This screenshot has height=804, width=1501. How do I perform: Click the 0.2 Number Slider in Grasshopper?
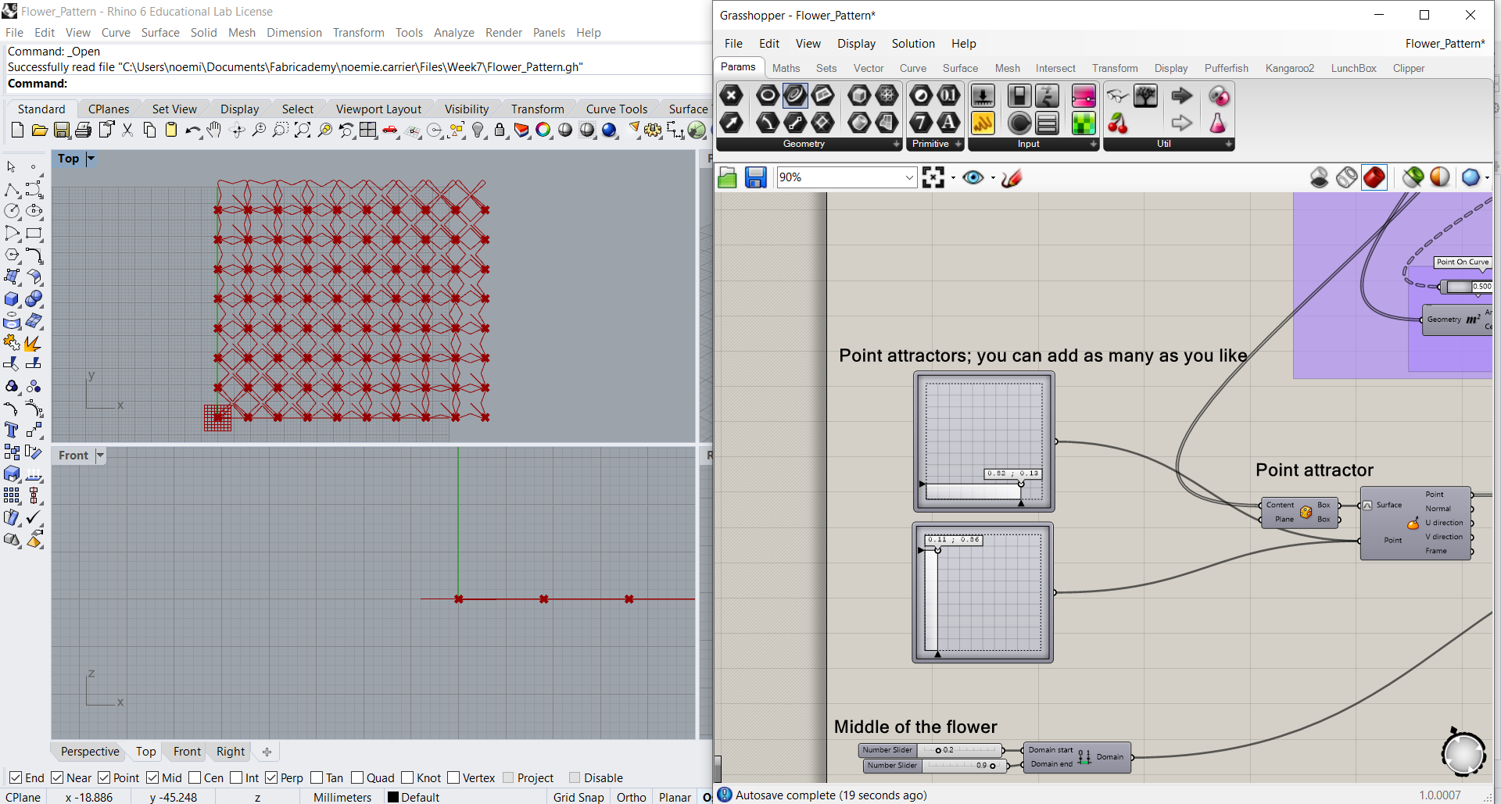click(x=931, y=750)
